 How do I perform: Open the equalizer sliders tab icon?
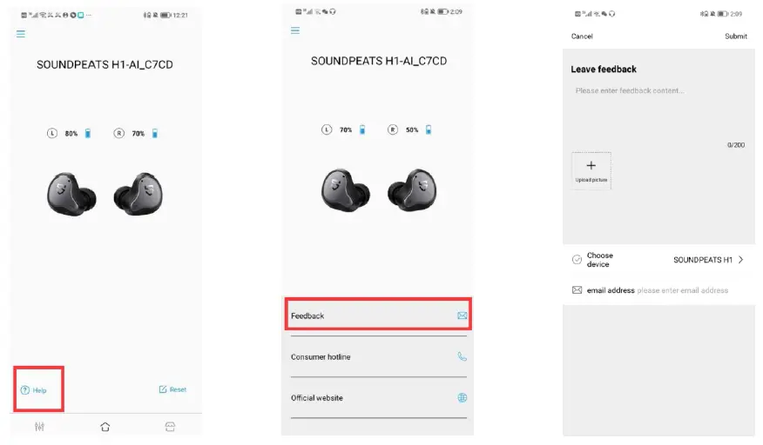point(39,427)
